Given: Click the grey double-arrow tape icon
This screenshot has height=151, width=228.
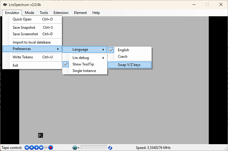Looking at the screenshot, I should point(46,148).
